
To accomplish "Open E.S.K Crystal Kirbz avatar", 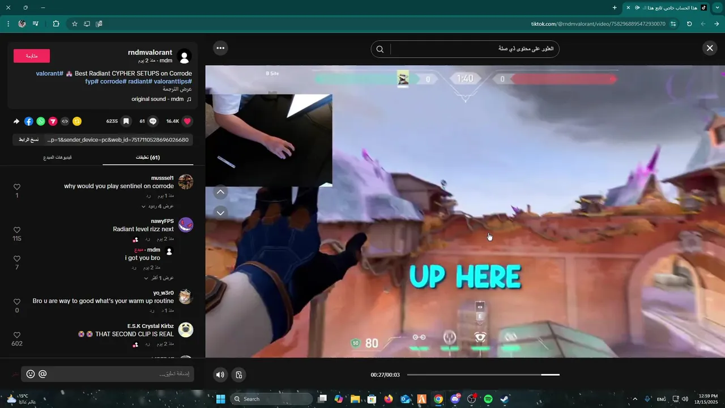I will click(x=186, y=330).
